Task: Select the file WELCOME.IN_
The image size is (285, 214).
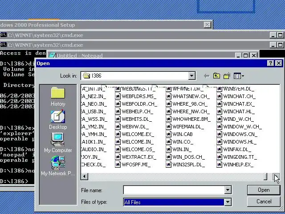Action: point(134,142)
